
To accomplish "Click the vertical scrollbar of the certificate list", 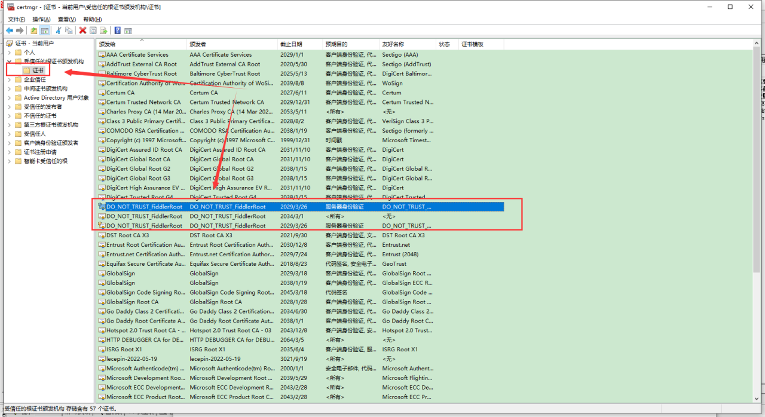I will click(x=757, y=221).
